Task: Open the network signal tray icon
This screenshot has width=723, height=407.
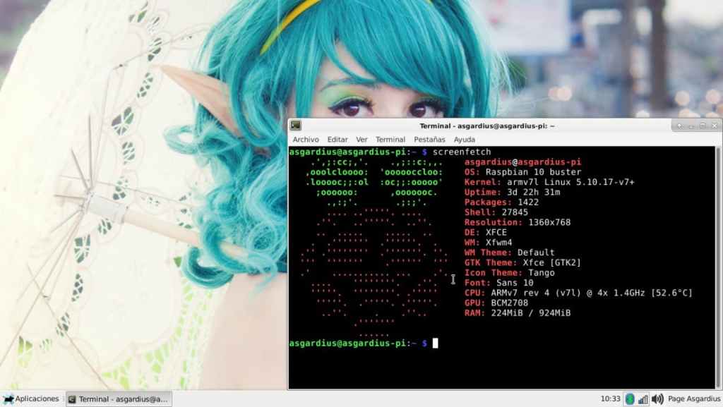Action: [x=643, y=399]
